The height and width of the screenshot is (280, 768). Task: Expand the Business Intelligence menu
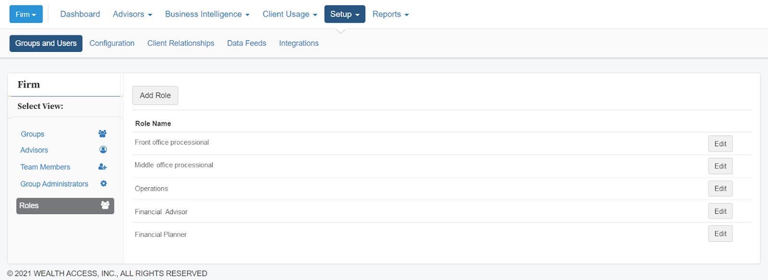coord(207,14)
